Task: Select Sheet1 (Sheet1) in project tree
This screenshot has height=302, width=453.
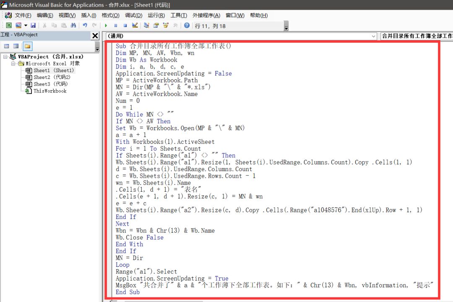Action: [53, 70]
